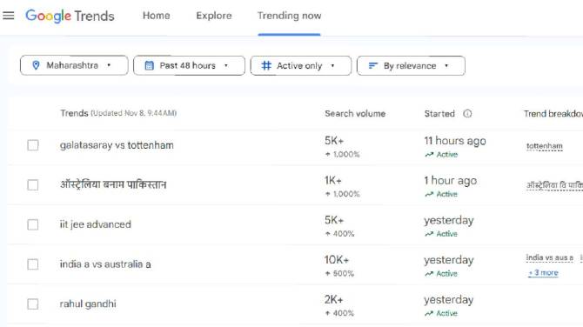The height and width of the screenshot is (327, 583).
Task: Click the Started column header
Action: 439,114
